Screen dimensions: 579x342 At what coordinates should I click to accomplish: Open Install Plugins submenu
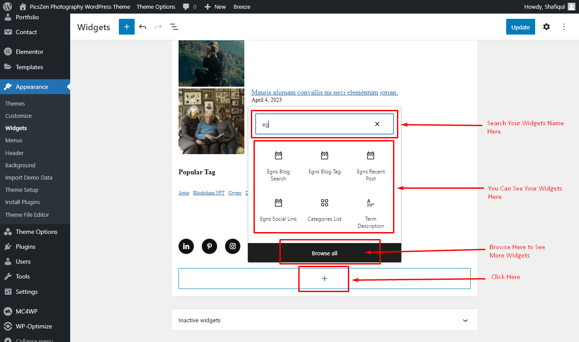click(22, 202)
